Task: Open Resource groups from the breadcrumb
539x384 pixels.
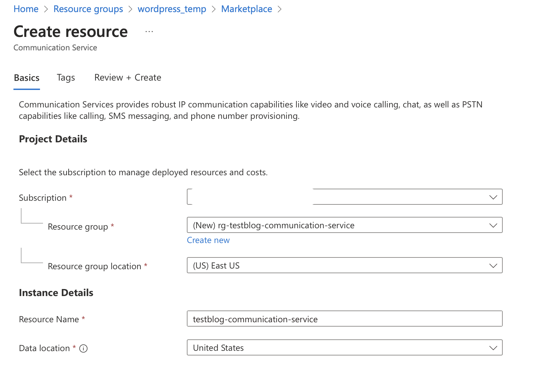Action: 88,9
